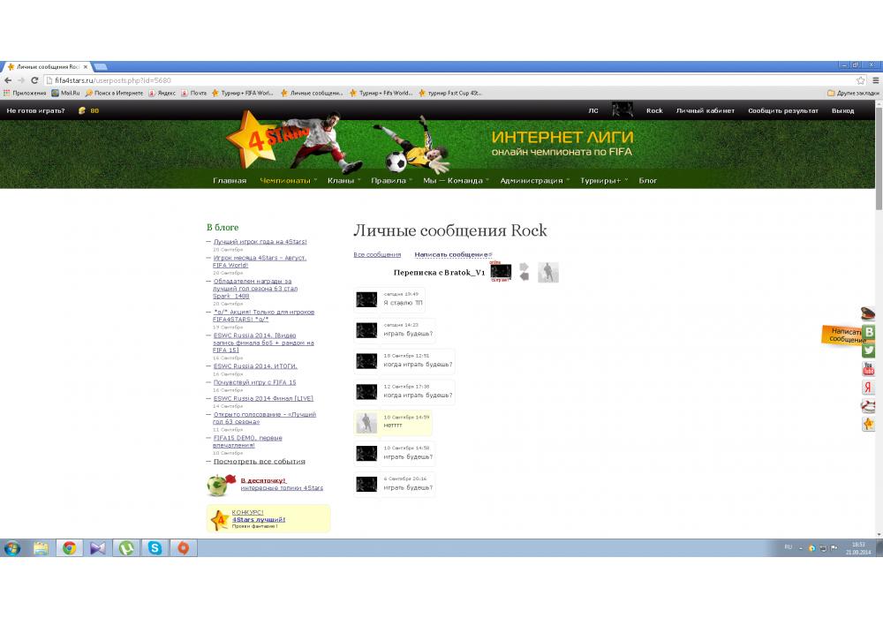Open the Mail.Ru bookmark
Viewport: 883px width, 618px height.
66,94
